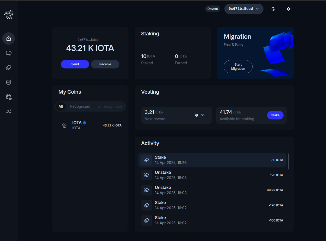Viewport: 326px width, 241px height.
Task: Open the Activity chart sidebar icon
Action: [9, 83]
